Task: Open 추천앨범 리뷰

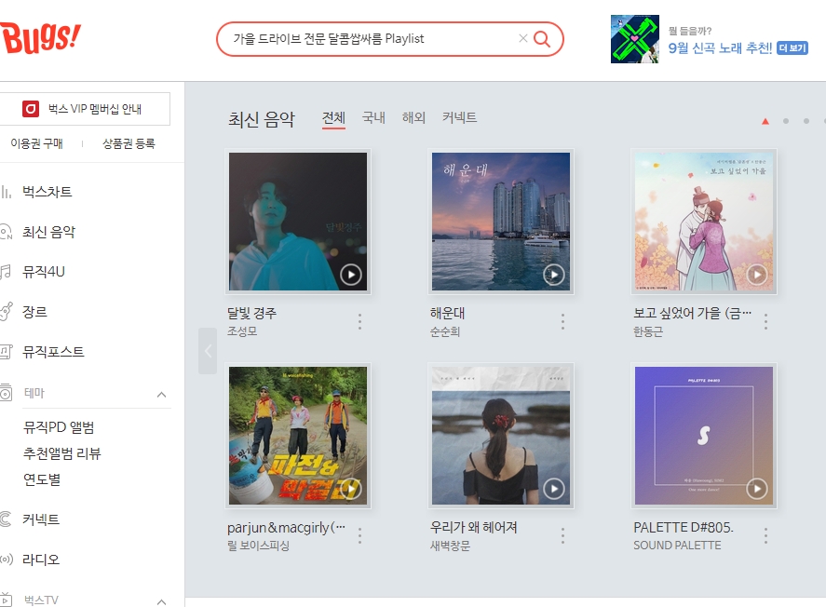Action: (62, 453)
